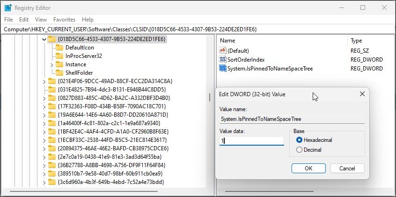Expand the Instance subkey
The width and height of the screenshot is (396, 197).
51,64
